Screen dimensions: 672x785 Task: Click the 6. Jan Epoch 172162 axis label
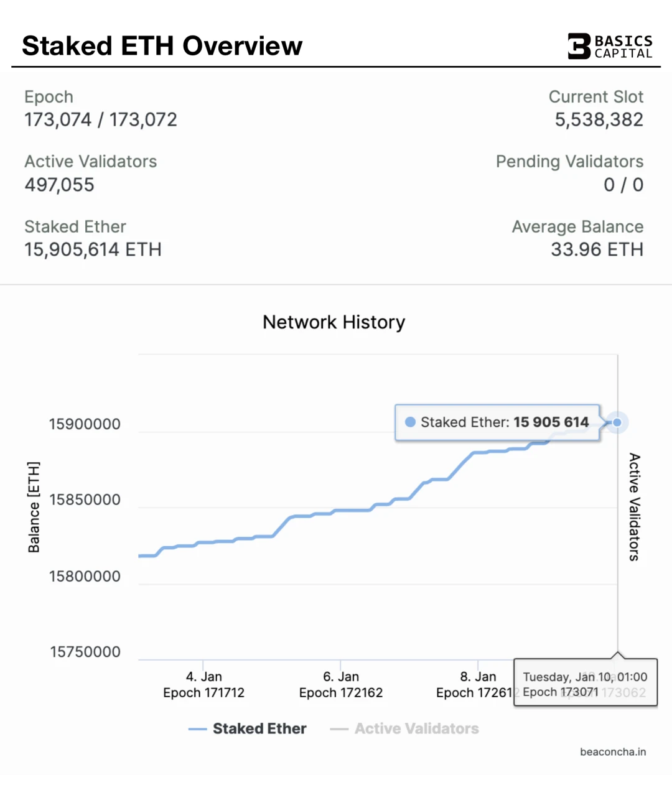click(x=341, y=684)
